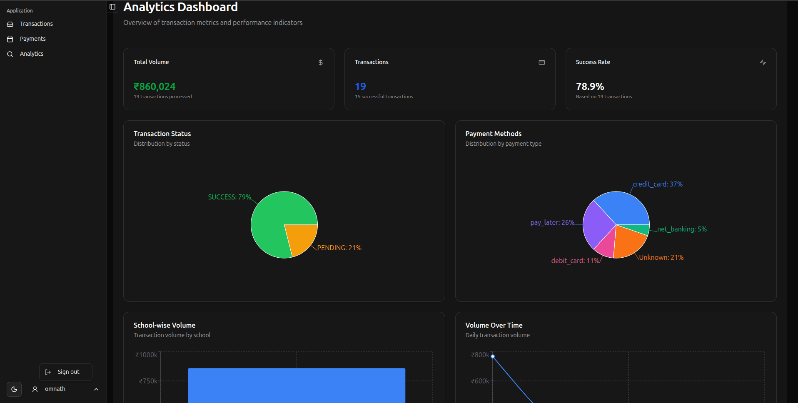Click the Payments calendar icon
Screen dimensions: 798x403
pos(10,39)
